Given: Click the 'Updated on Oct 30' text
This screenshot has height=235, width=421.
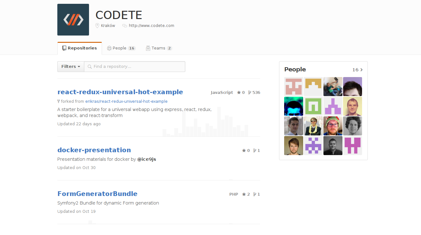Looking at the screenshot, I should click(x=76, y=168).
